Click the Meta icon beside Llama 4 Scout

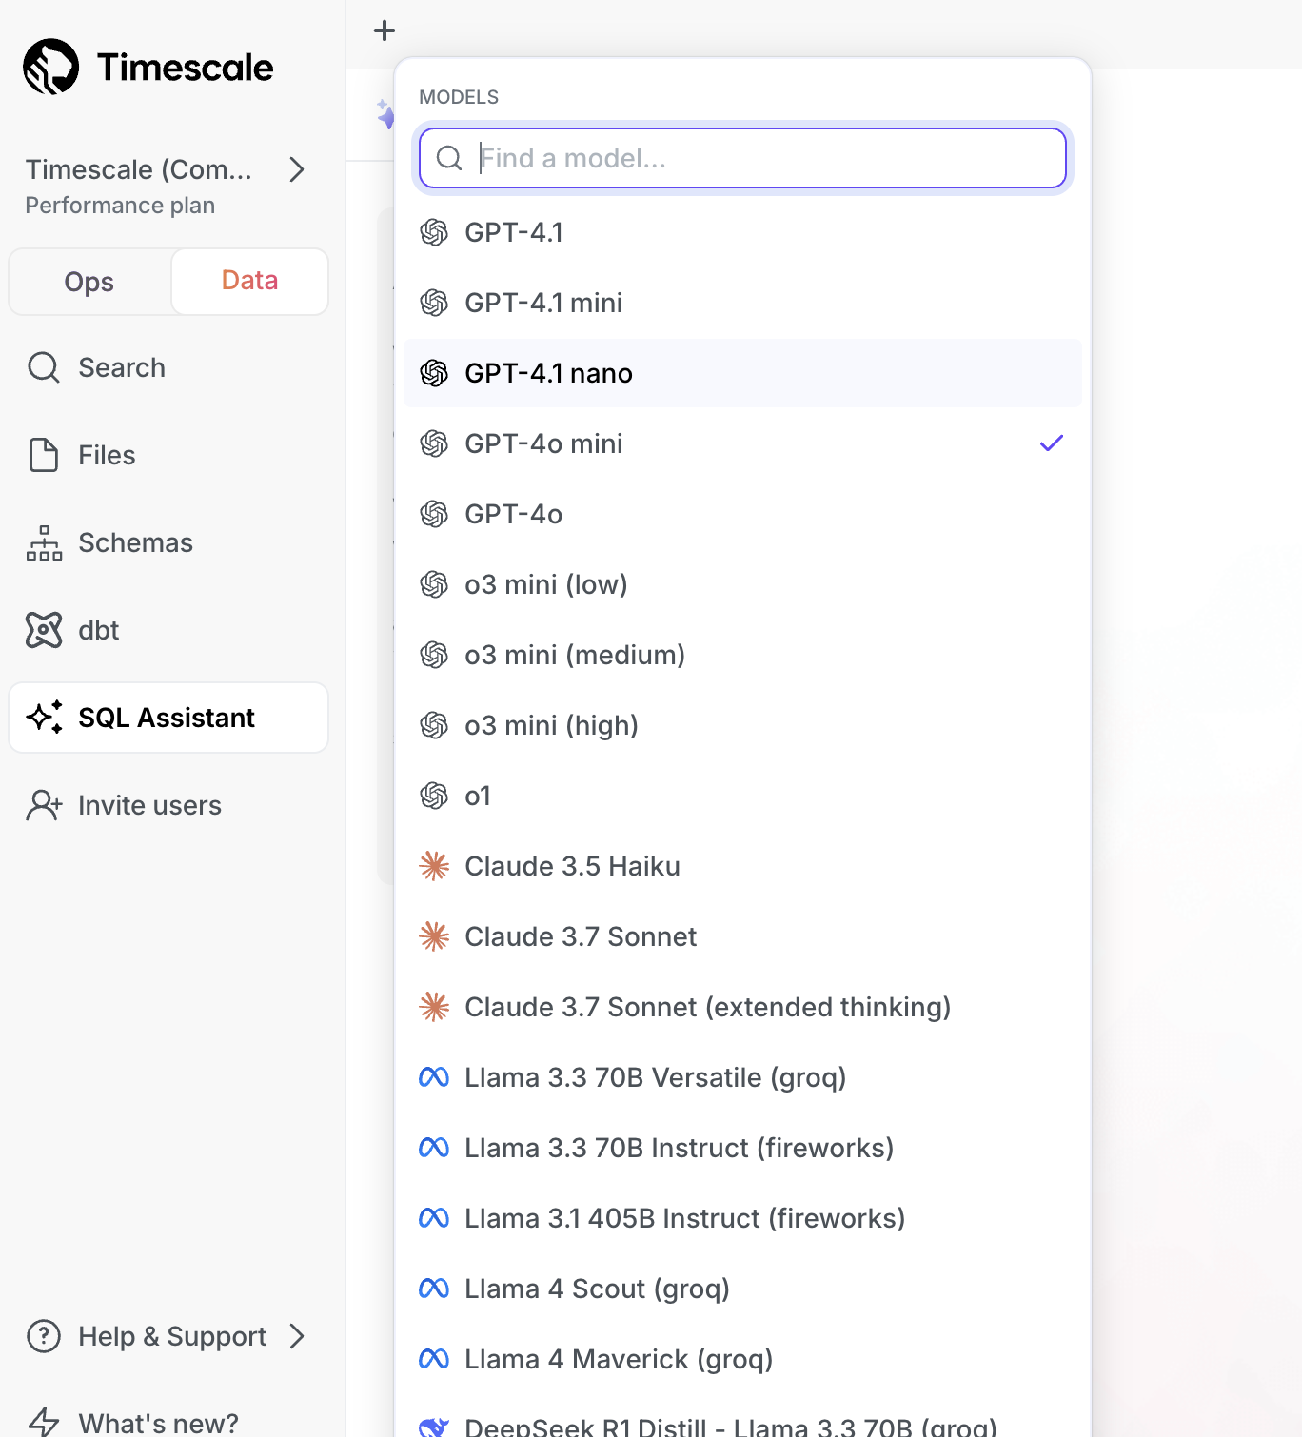click(x=434, y=1289)
